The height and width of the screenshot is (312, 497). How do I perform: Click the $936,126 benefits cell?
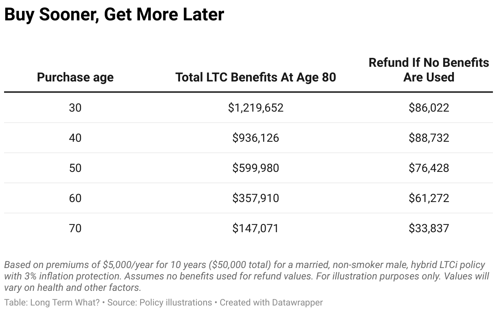point(255,138)
